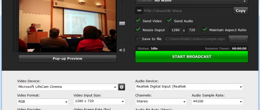
Task: Toggle Maintain Aspect Ratio checkbox
Action: 205,30
